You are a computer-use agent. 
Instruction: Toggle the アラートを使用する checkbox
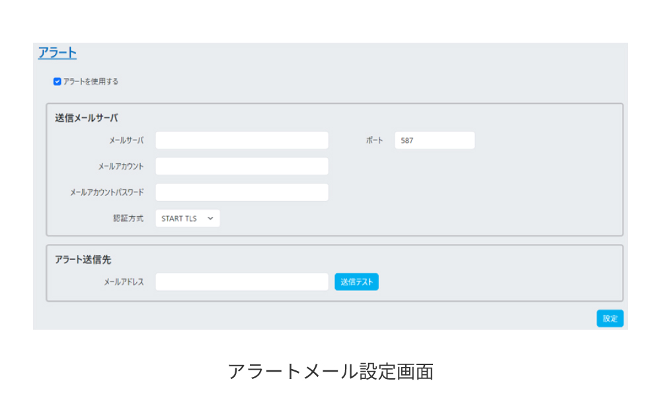click(58, 81)
